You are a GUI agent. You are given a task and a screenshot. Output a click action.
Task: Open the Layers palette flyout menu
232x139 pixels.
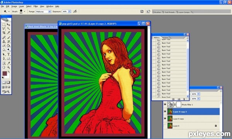pyautogui.click(x=221, y=91)
